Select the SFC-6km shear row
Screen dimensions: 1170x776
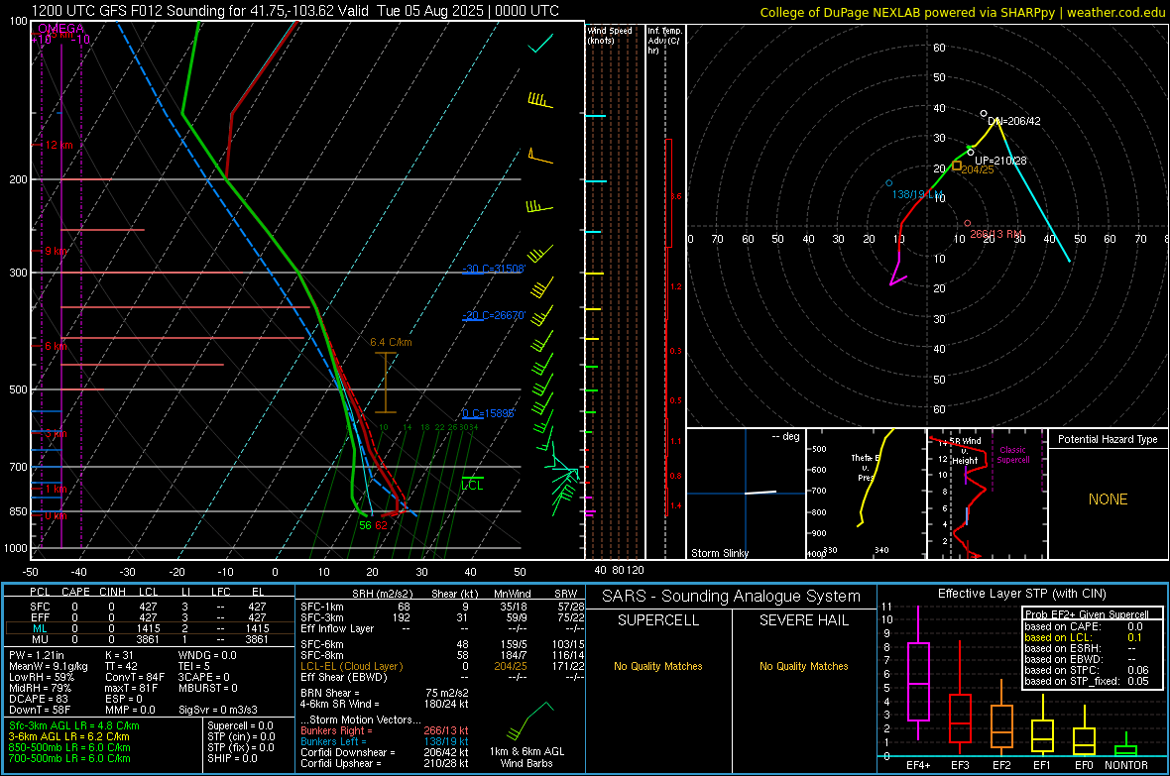click(x=442, y=644)
